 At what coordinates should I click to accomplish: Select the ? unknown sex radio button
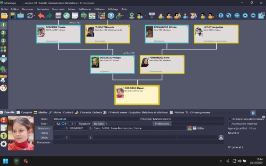tap(70, 124)
